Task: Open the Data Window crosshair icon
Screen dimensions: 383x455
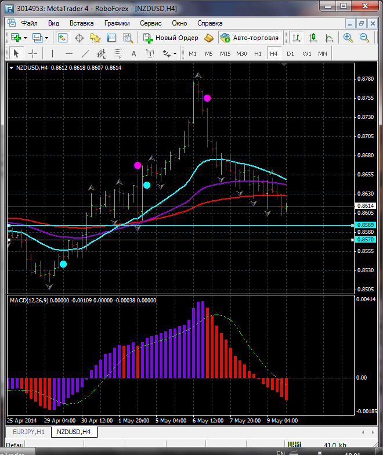Action: coord(79,38)
